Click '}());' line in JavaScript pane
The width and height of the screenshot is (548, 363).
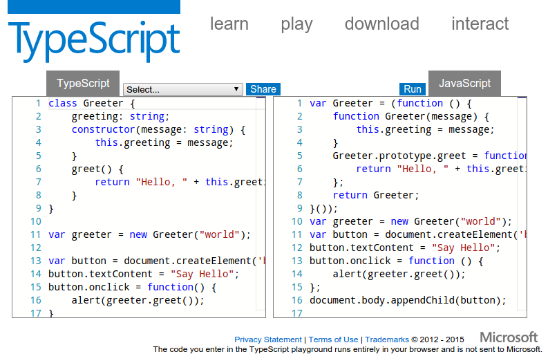point(323,209)
